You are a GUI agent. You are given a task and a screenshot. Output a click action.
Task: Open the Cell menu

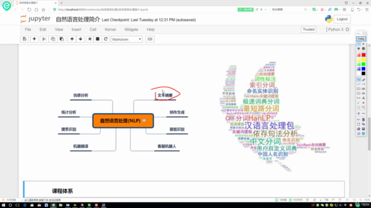93,29
